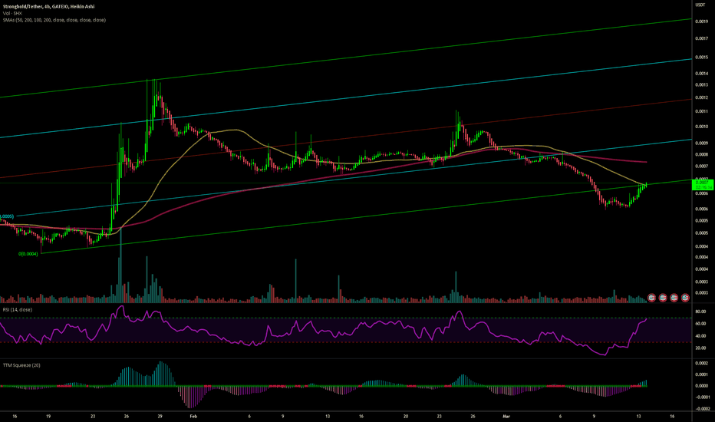Click the 20.00 level on RSI scale
The image size is (715, 422).
(x=700, y=348)
